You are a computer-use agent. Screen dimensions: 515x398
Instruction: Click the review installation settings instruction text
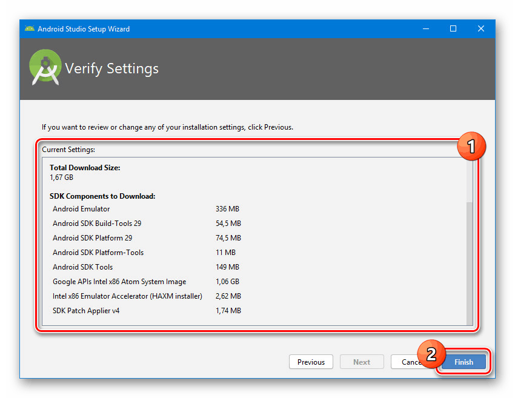pyautogui.click(x=167, y=127)
